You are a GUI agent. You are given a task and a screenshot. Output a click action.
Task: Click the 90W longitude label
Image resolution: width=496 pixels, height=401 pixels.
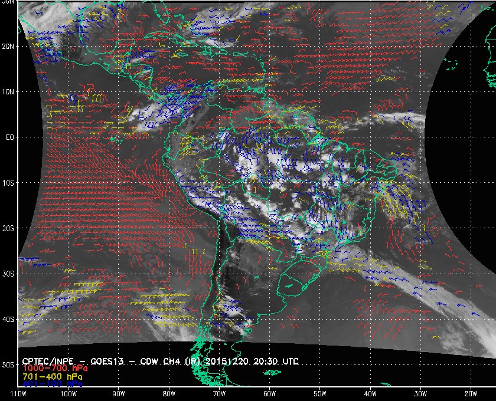click(x=119, y=394)
